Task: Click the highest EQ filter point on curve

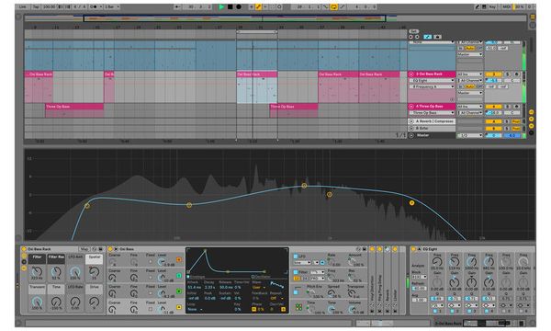Action: 304,186
